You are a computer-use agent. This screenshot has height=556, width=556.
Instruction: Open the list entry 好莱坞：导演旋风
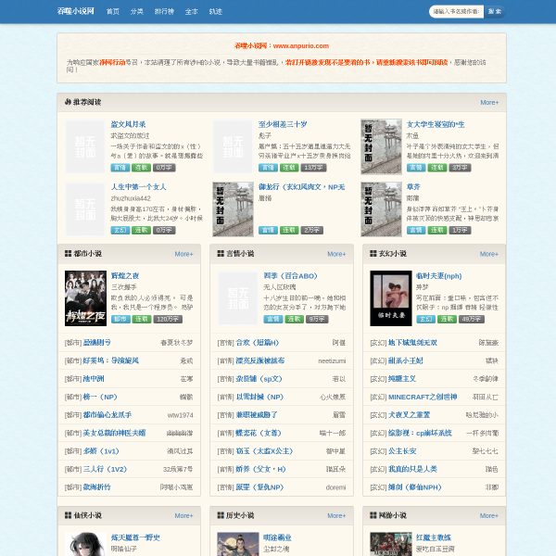(x=110, y=360)
